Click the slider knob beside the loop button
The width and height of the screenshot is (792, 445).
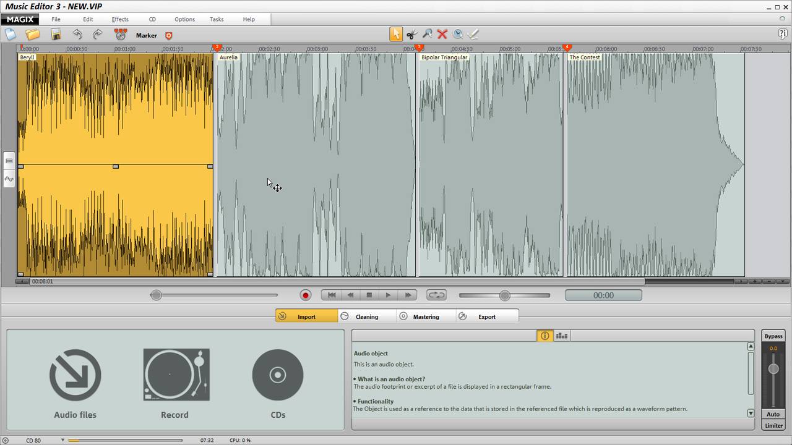pyautogui.click(x=505, y=295)
